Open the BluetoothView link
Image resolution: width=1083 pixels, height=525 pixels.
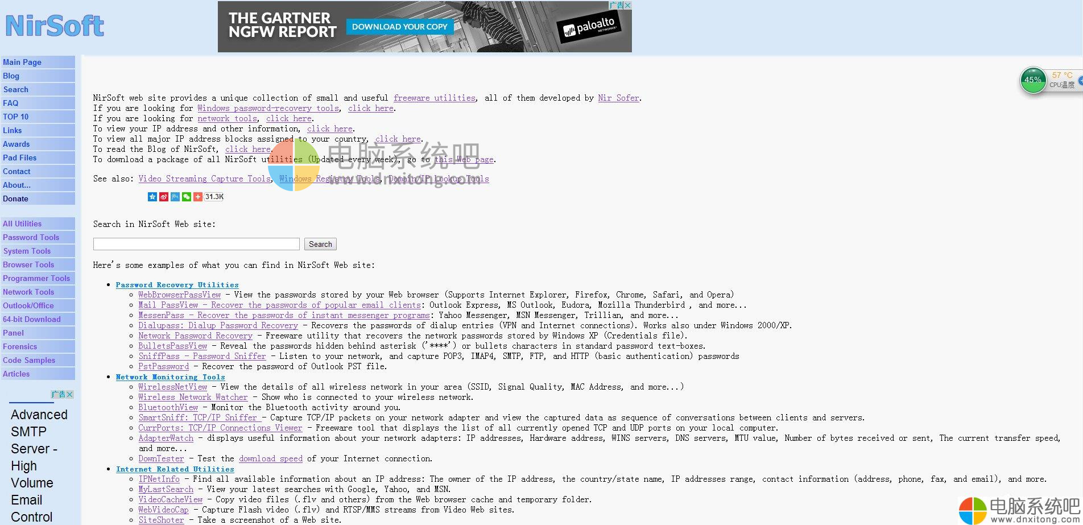coord(168,407)
